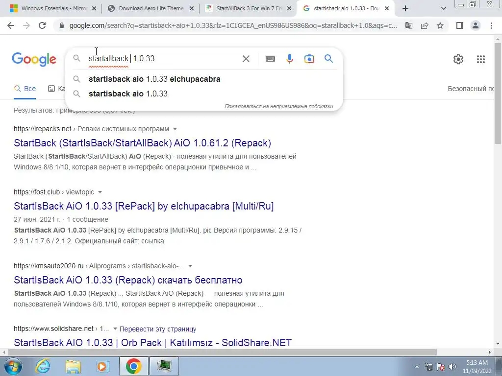This screenshot has height=376, width=502.
Task: Close the Download Aero Lite Theme tab
Action: pyautogui.click(x=192, y=9)
